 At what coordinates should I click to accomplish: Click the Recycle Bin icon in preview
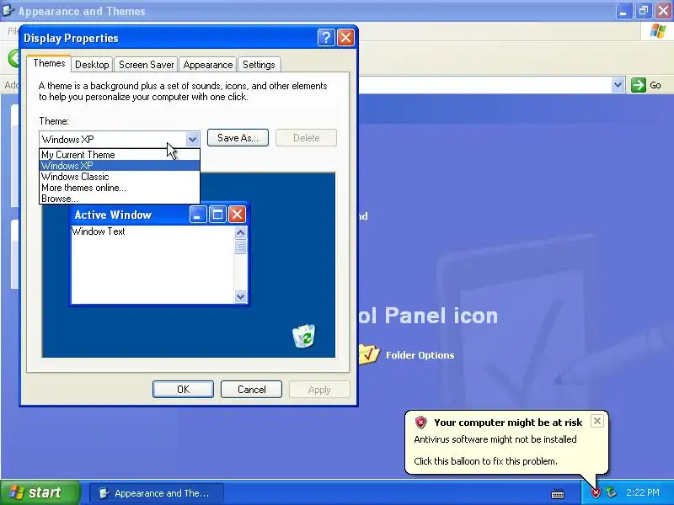(x=304, y=336)
